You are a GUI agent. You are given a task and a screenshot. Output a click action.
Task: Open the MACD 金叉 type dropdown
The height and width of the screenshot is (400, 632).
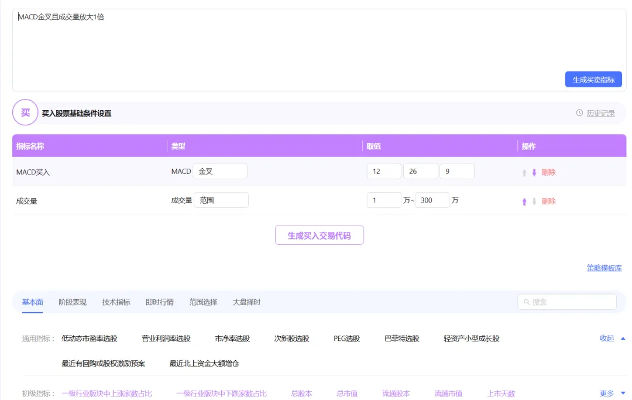point(220,172)
